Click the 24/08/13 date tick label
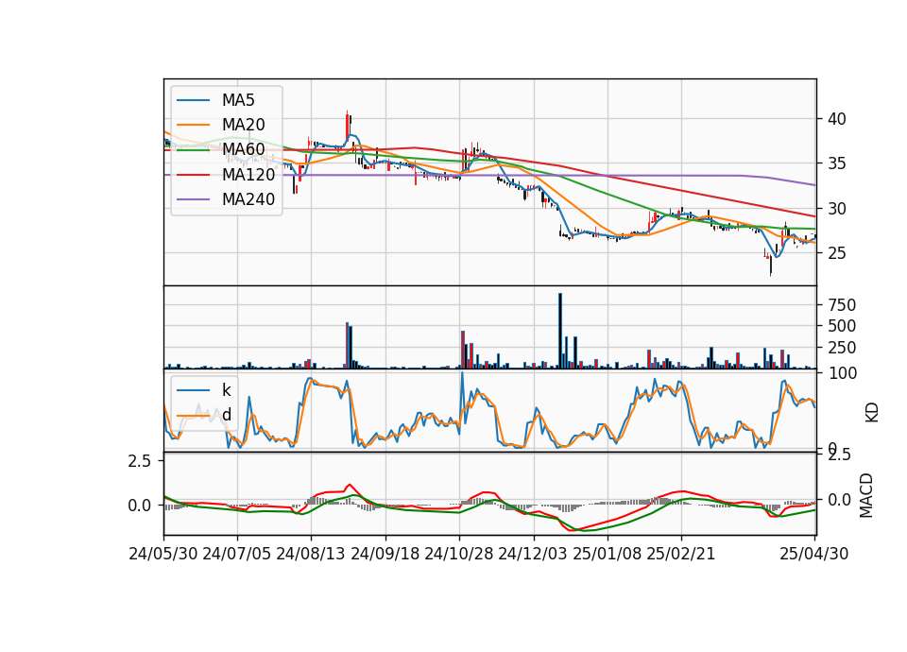 tap(311, 554)
